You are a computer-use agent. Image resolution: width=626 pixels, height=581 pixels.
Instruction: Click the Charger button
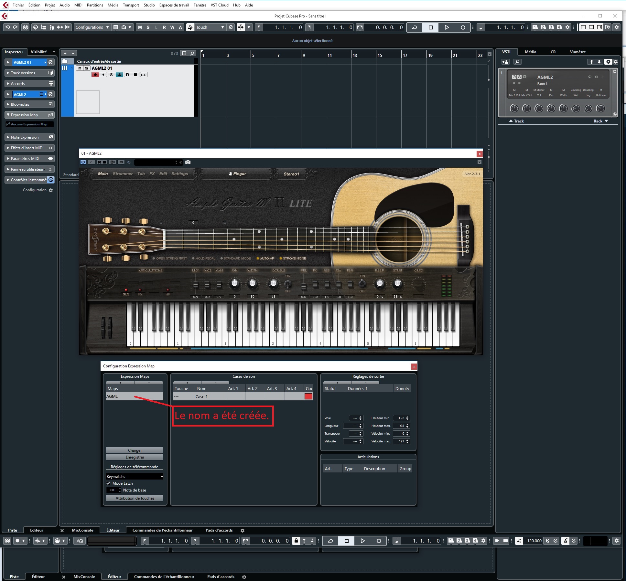tap(135, 450)
